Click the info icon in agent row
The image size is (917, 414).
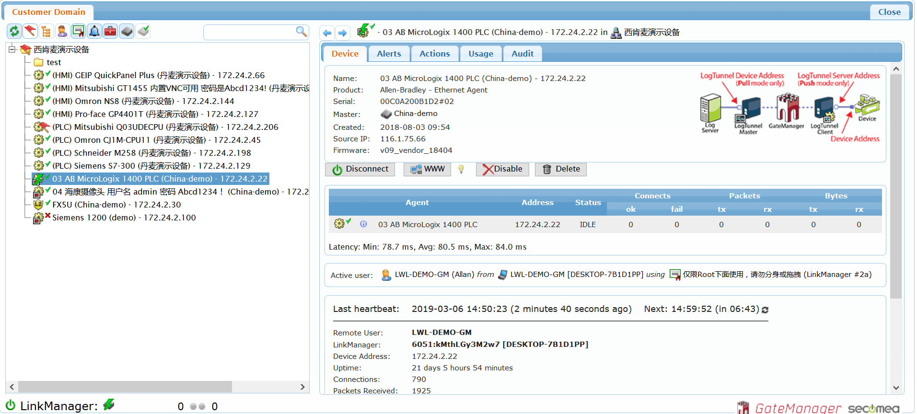pos(363,224)
